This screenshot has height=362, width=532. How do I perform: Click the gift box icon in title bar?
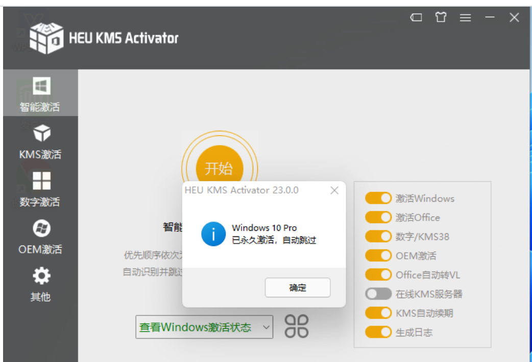[441, 17]
